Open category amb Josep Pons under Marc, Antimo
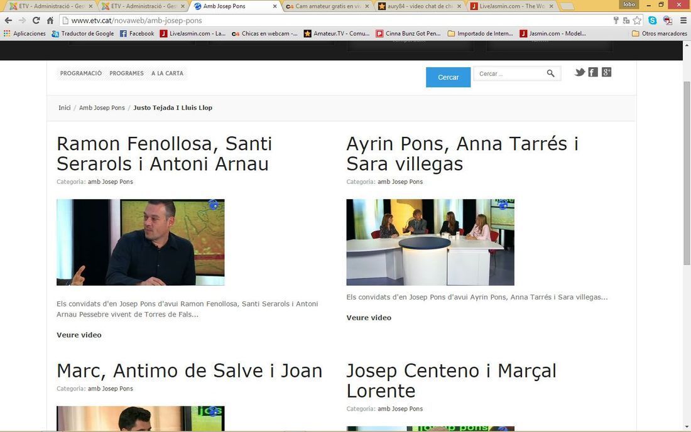The image size is (691, 432). [x=110, y=389]
